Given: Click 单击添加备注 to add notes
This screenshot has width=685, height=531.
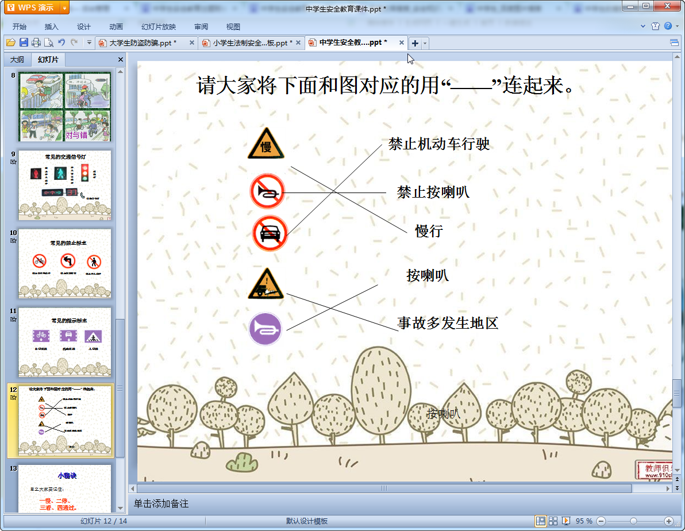Looking at the screenshot, I should coord(161,503).
